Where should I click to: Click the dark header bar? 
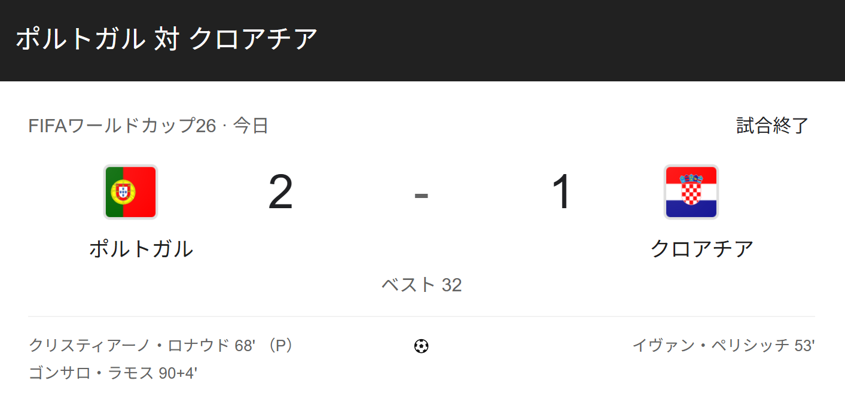click(422, 41)
